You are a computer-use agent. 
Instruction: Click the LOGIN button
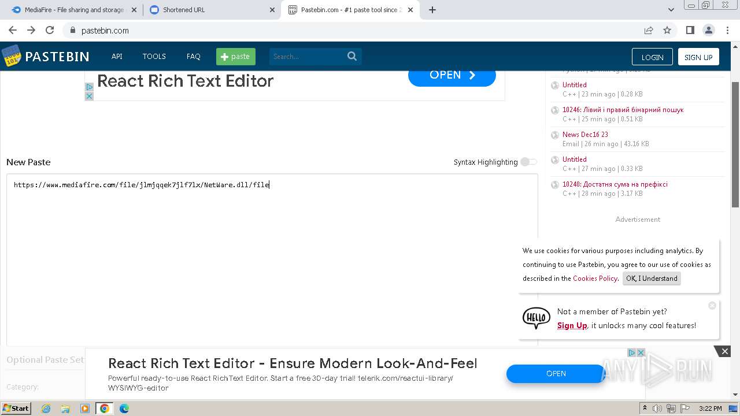pos(652,57)
